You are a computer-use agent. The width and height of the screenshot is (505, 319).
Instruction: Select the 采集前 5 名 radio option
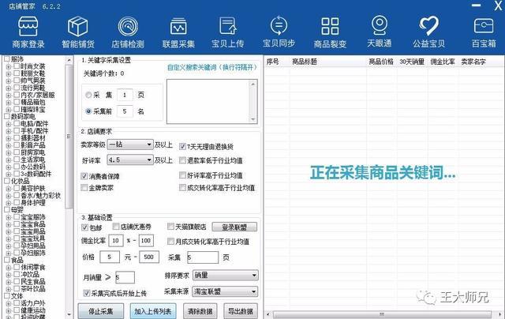tap(88, 111)
